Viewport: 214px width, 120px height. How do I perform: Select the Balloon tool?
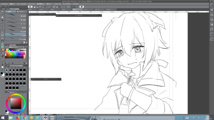pyautogui.click(x=2, y=67)
